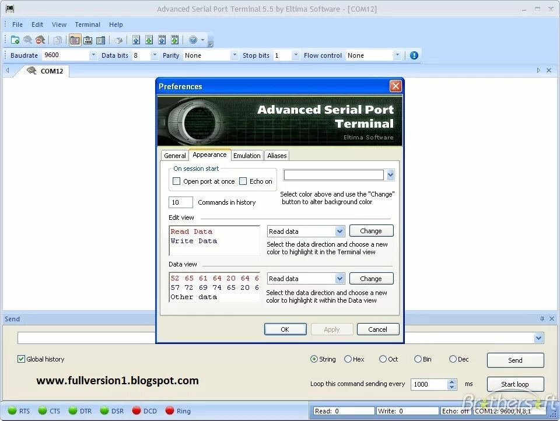Click the tab scroll right arrow

coord(538,71)
